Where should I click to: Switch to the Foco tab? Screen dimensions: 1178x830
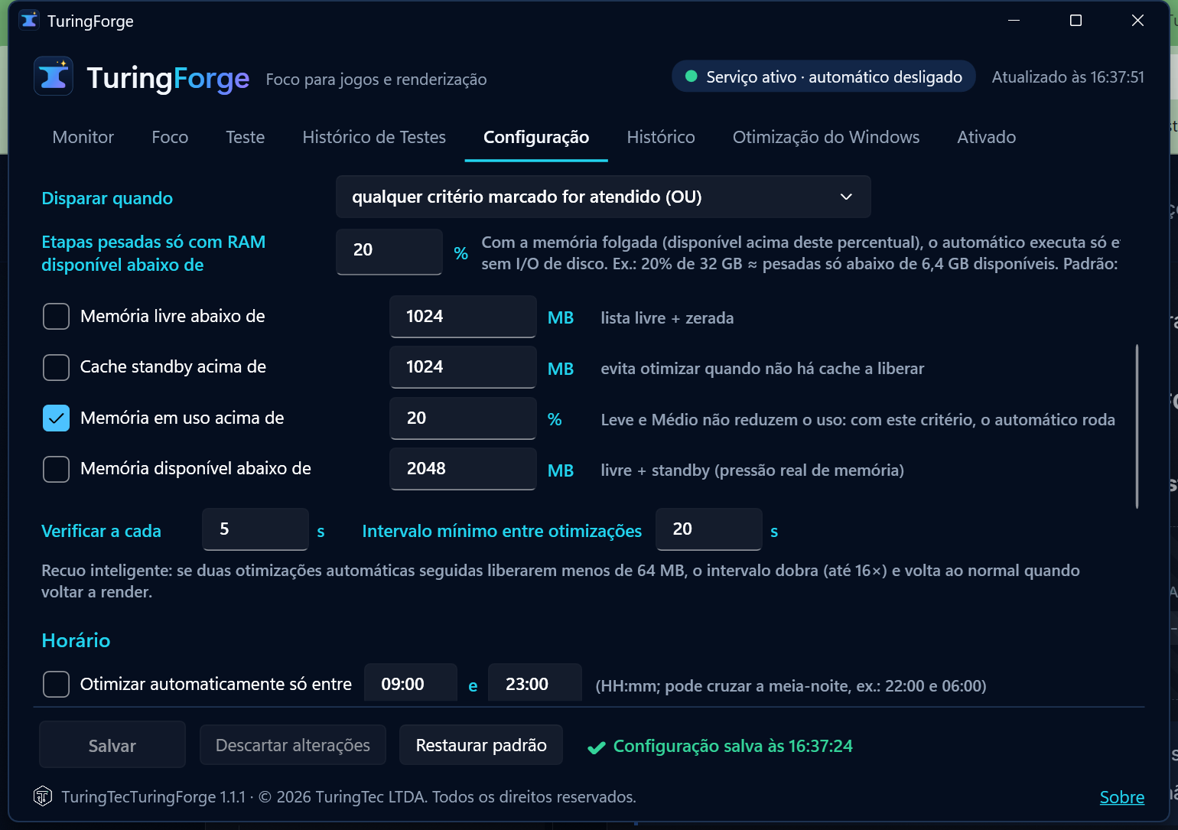(170, 137)
